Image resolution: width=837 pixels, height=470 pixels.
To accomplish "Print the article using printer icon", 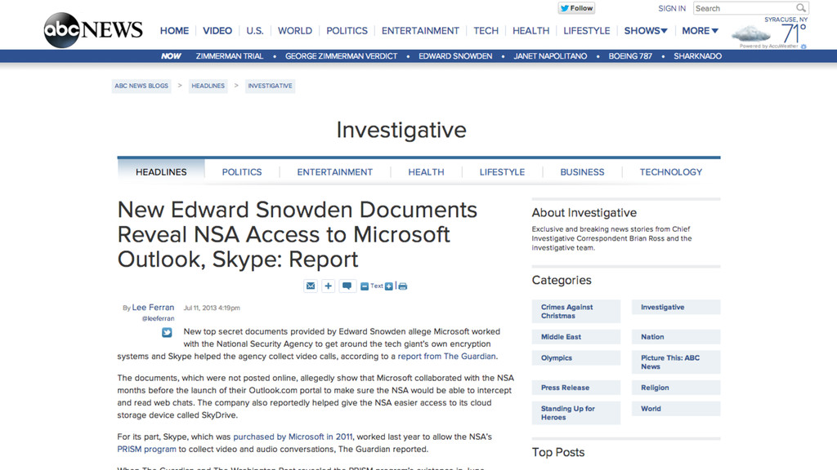I will click(x=402, y=286).
